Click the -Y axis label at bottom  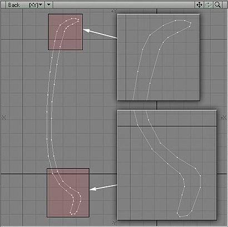click(114, 223)
